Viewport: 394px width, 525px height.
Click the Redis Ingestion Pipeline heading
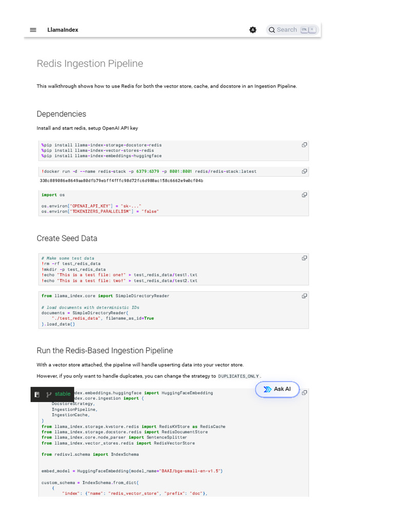point(90,64)
